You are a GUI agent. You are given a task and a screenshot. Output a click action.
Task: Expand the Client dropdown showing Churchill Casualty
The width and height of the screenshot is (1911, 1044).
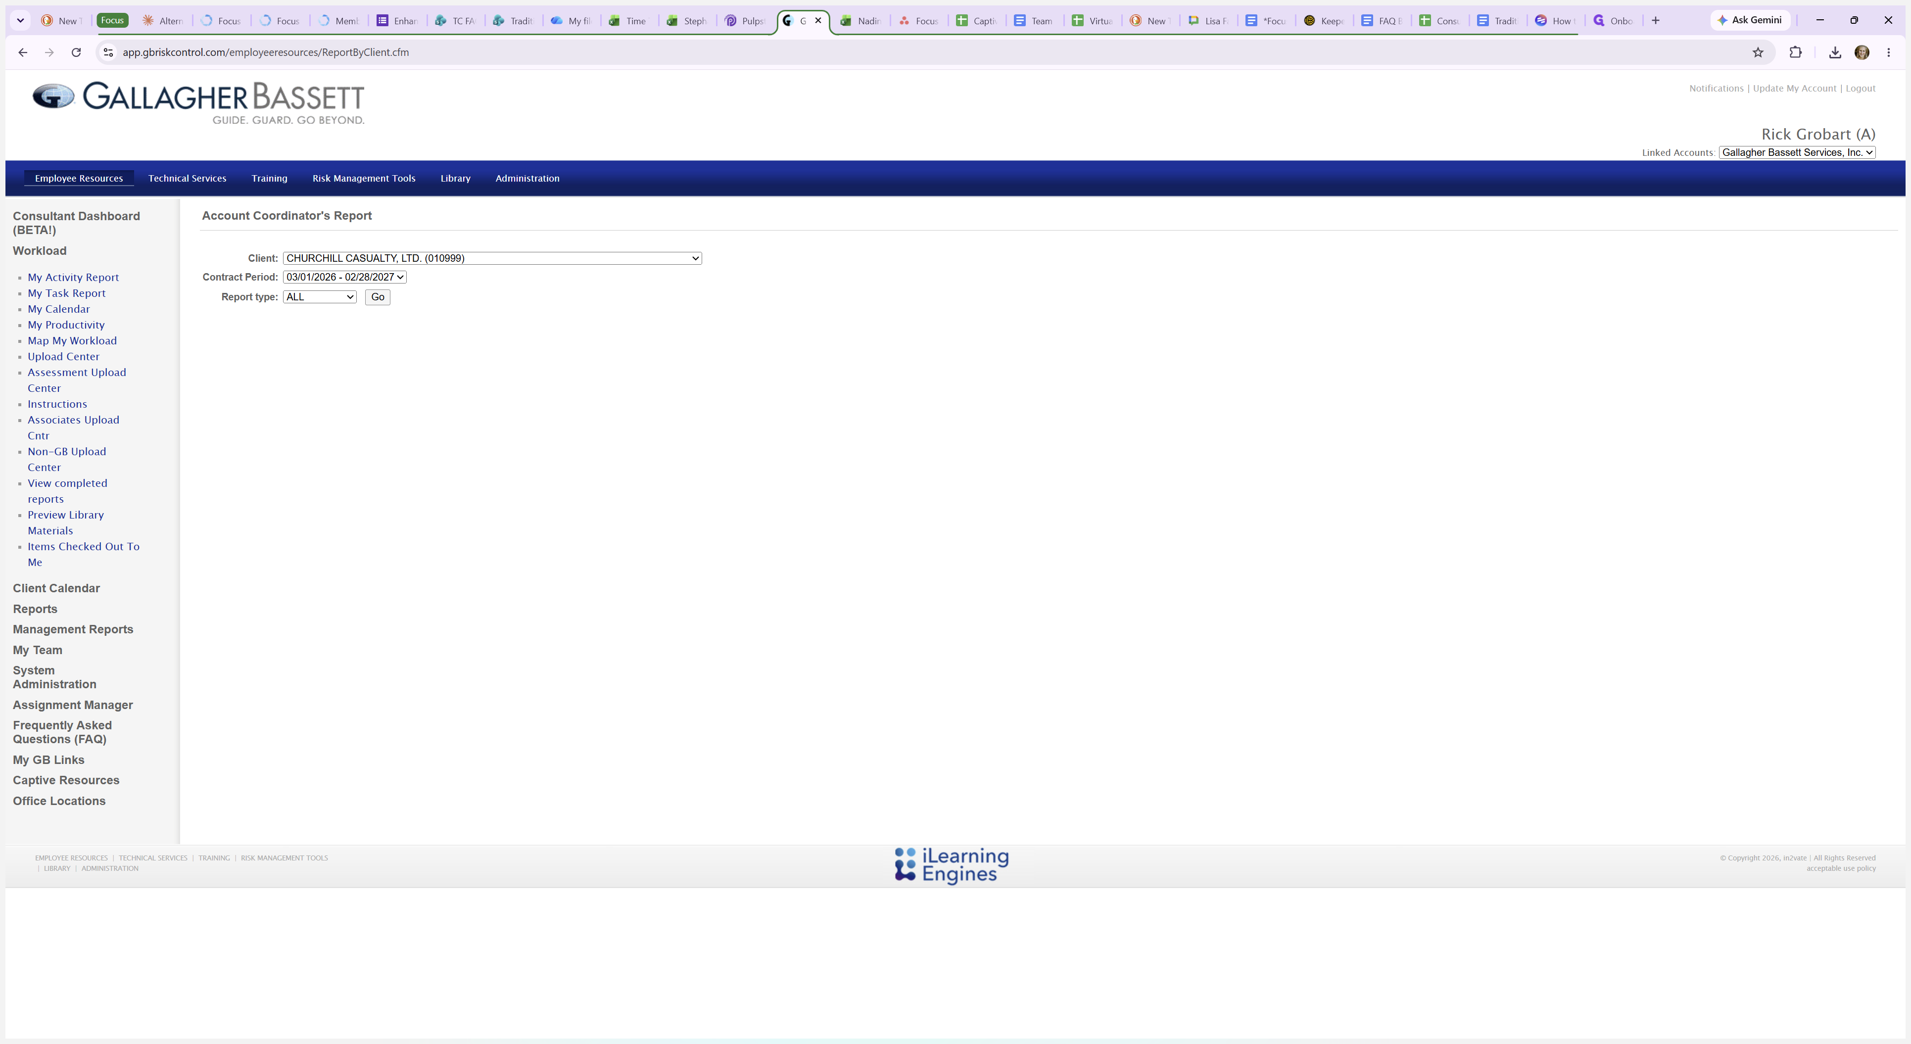[x=492, y=258]
